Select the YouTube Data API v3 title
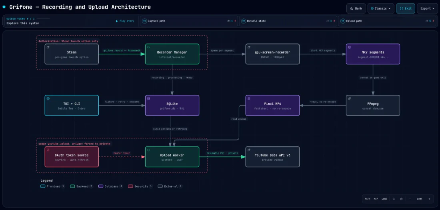Viewport: 440px width, 210px height. pyautogui.click(x=272, y=155)
